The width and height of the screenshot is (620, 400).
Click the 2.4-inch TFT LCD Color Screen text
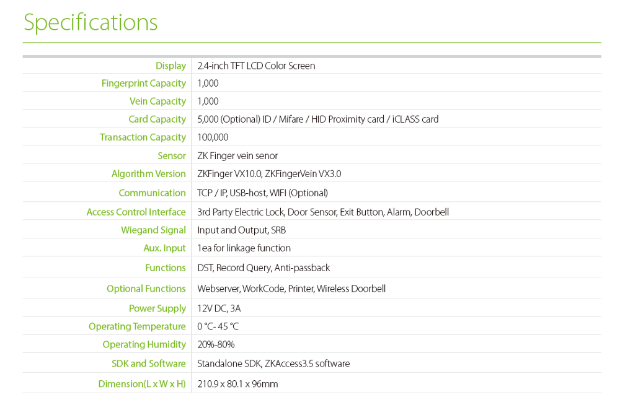(x=256, y=66)
